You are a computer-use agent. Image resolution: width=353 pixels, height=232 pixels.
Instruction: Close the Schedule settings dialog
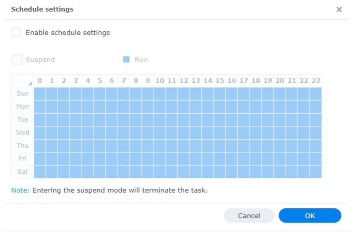point(339,10)
